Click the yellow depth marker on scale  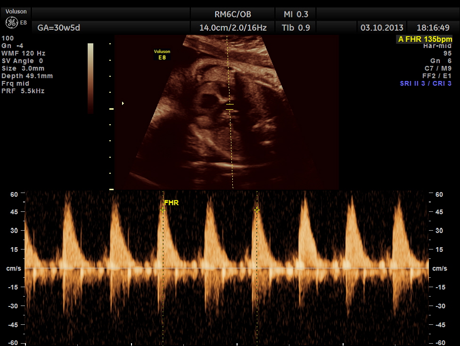point(112,109)
